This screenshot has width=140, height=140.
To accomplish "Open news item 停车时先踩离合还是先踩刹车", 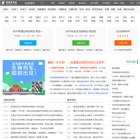I will coord(89,133).
